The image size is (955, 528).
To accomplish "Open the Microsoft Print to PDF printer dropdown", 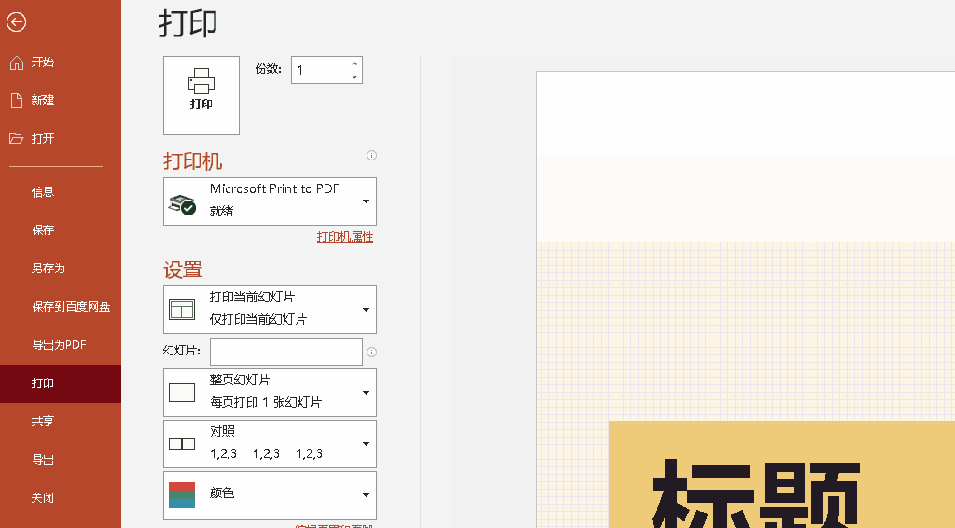I will 270,201.
